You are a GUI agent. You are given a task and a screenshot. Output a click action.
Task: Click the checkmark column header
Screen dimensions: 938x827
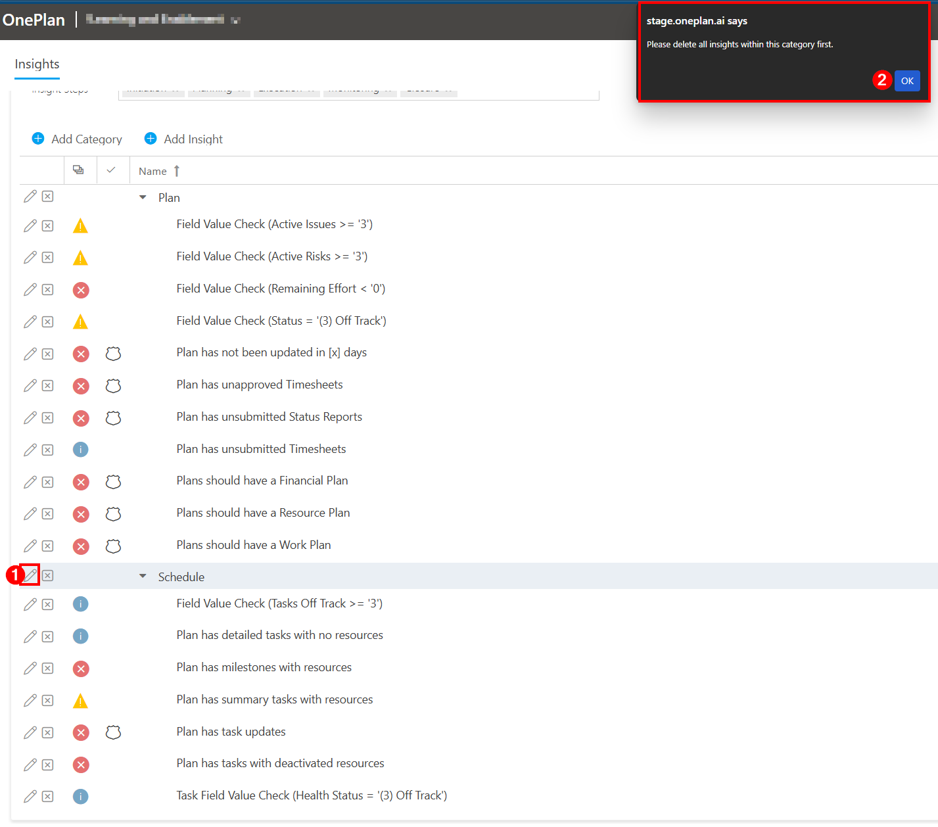pyautogui.click(x=111, y=170)
